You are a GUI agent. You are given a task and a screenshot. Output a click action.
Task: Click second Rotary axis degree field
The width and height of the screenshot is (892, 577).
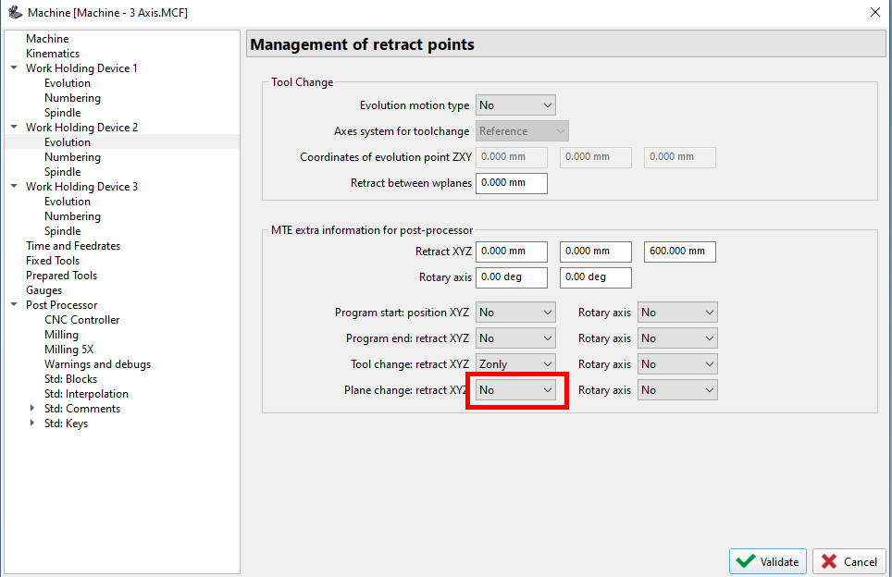(596, 277)
